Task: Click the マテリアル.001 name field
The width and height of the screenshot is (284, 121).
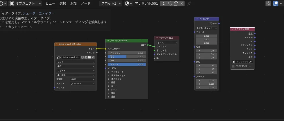Action: [147, 3]
